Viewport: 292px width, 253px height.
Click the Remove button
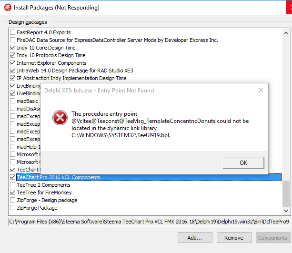tap(234, 238)
